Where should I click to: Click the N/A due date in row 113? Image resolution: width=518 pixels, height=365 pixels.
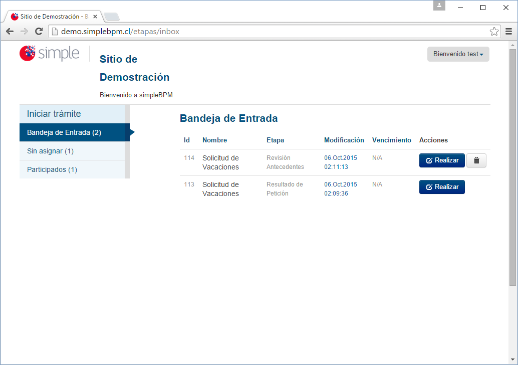click(377, 185)
